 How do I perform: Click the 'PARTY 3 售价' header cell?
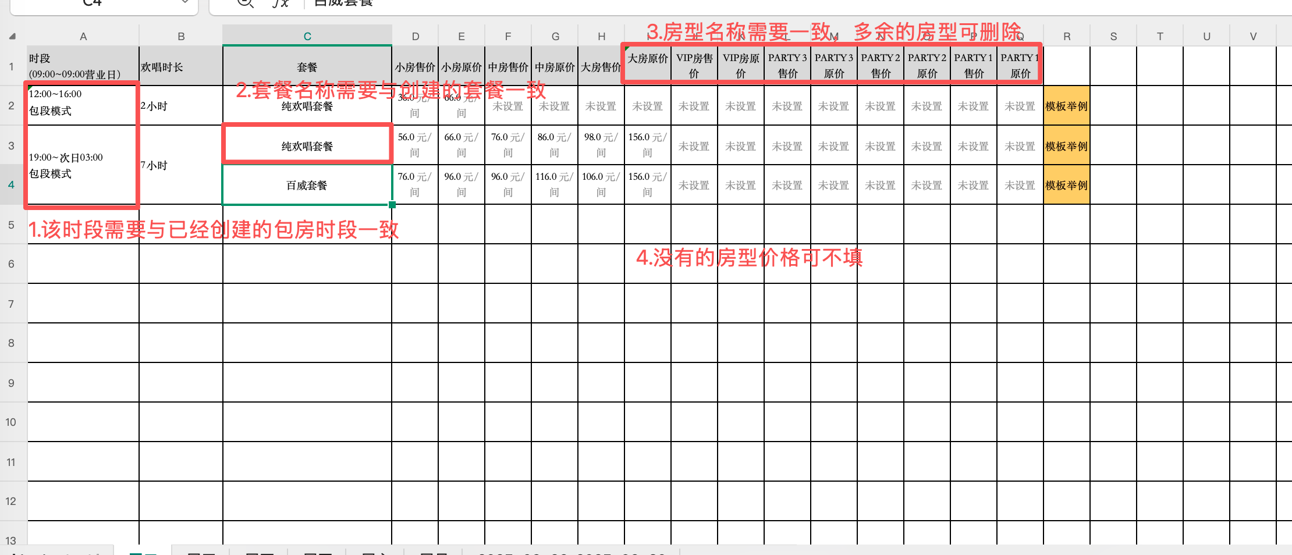(787, 65)
